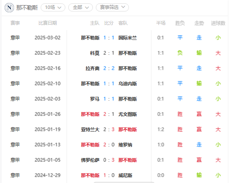Click the 负 result on 2025-02-23 row
Image resolution: width=229 pixels, height=183 pixels.
[x=180, y=53]
